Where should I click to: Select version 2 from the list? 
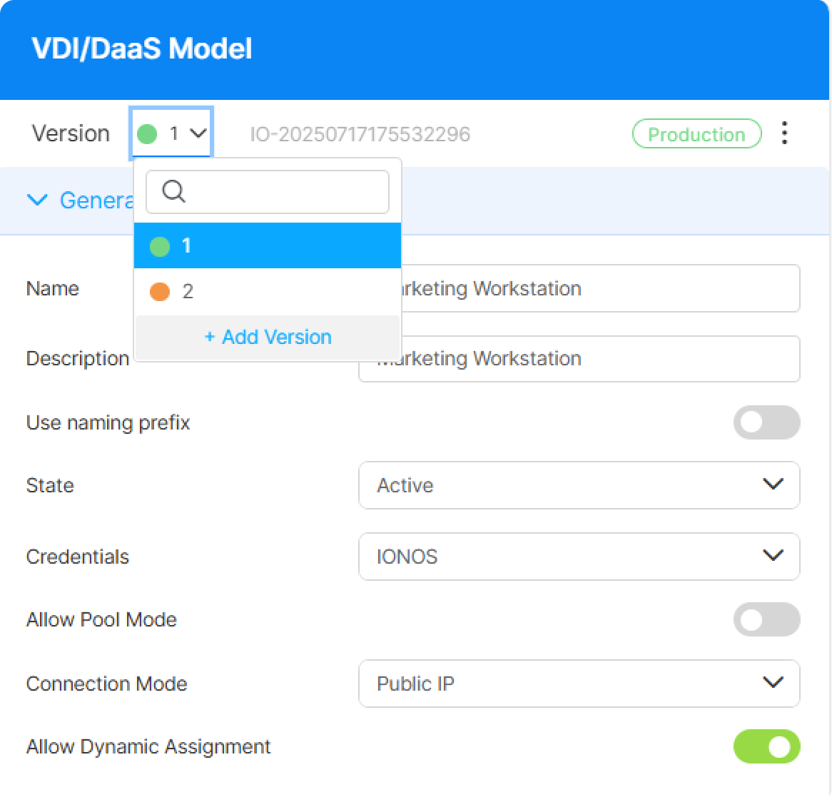pos(268,292)
